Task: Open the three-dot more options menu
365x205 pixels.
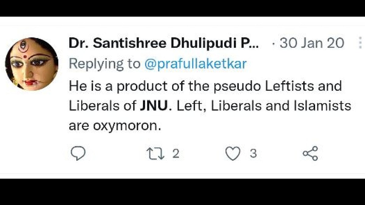Action: (x=360, y=43)
